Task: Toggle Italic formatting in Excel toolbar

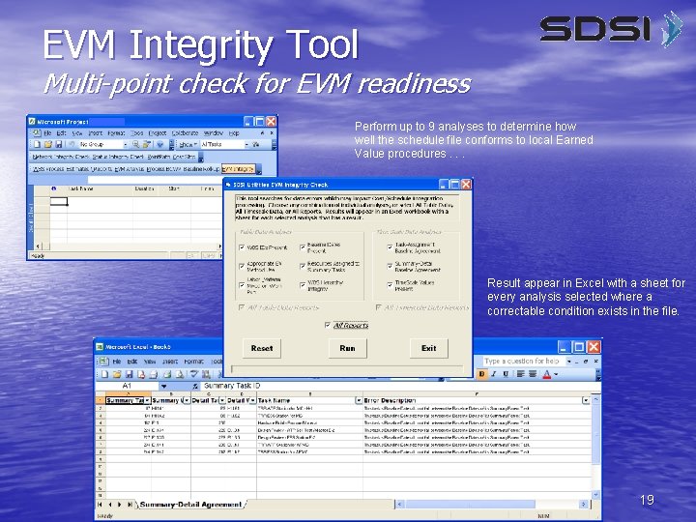Action: (x=493, y=374)
